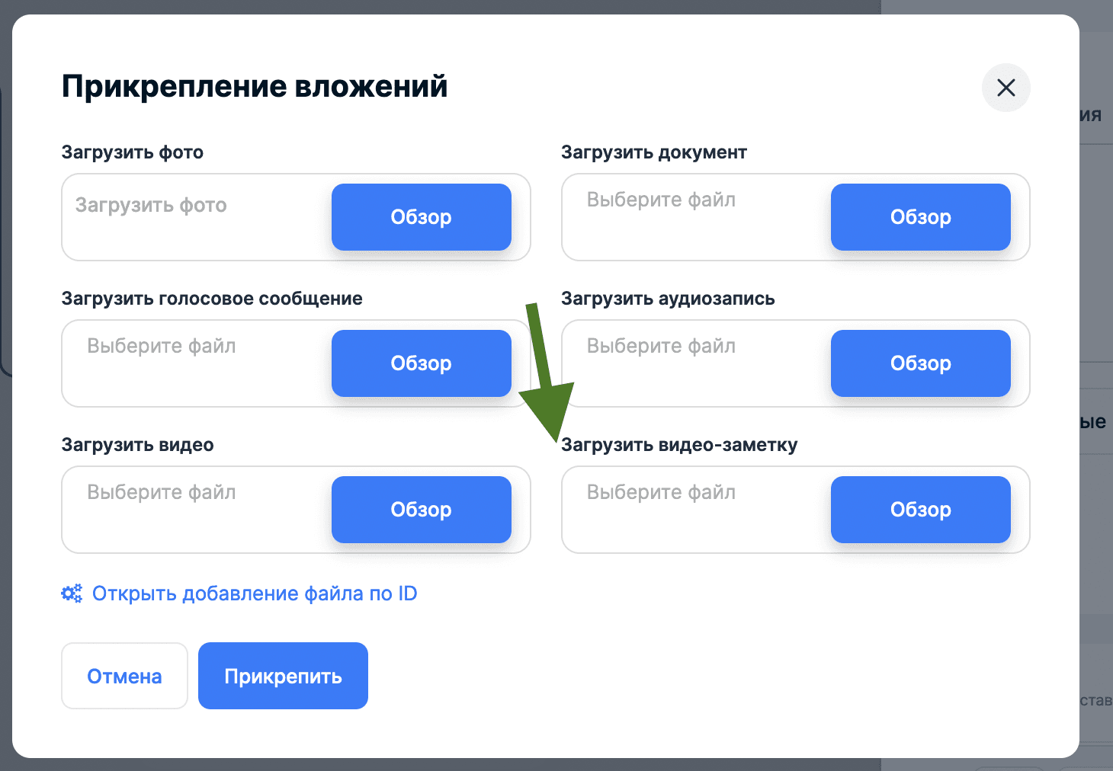The height and width of the screenshot is (771, 1113).
Task: Click the 'Загрузить голосовое сообщение' heading label
Action: tap(212, 299)
